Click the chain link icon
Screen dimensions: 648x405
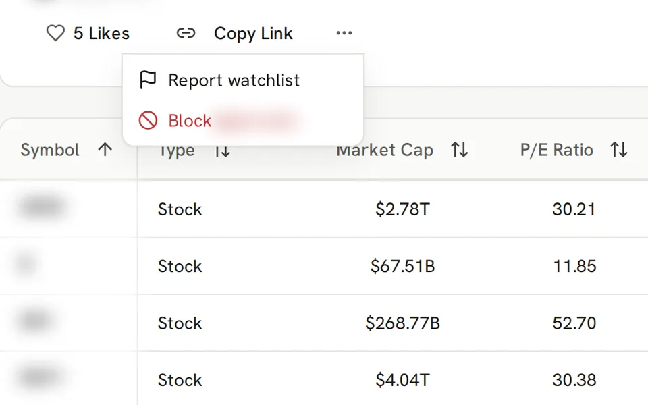(186, 33)
